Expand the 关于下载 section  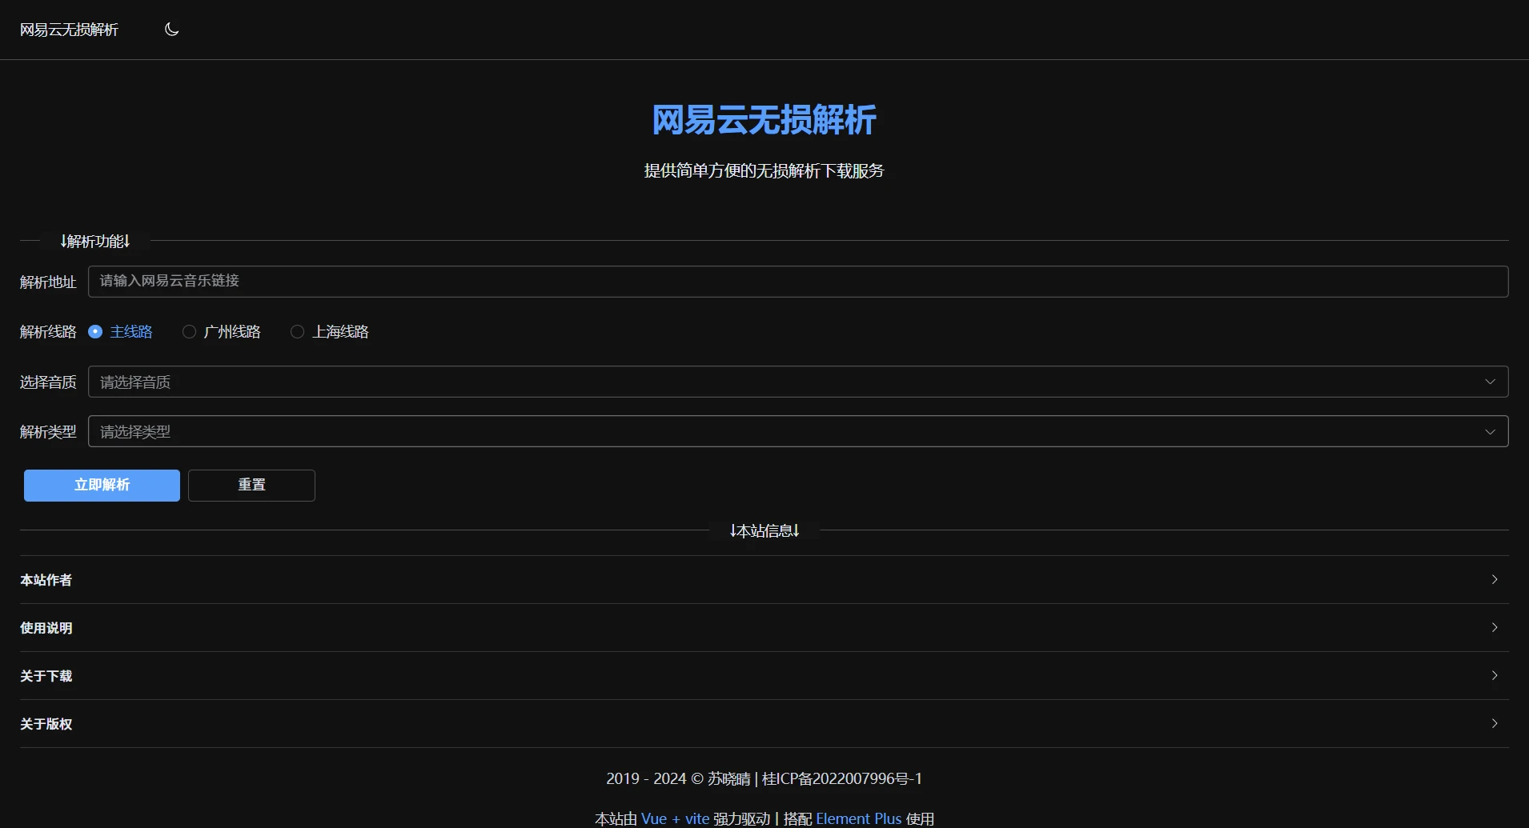764,675
